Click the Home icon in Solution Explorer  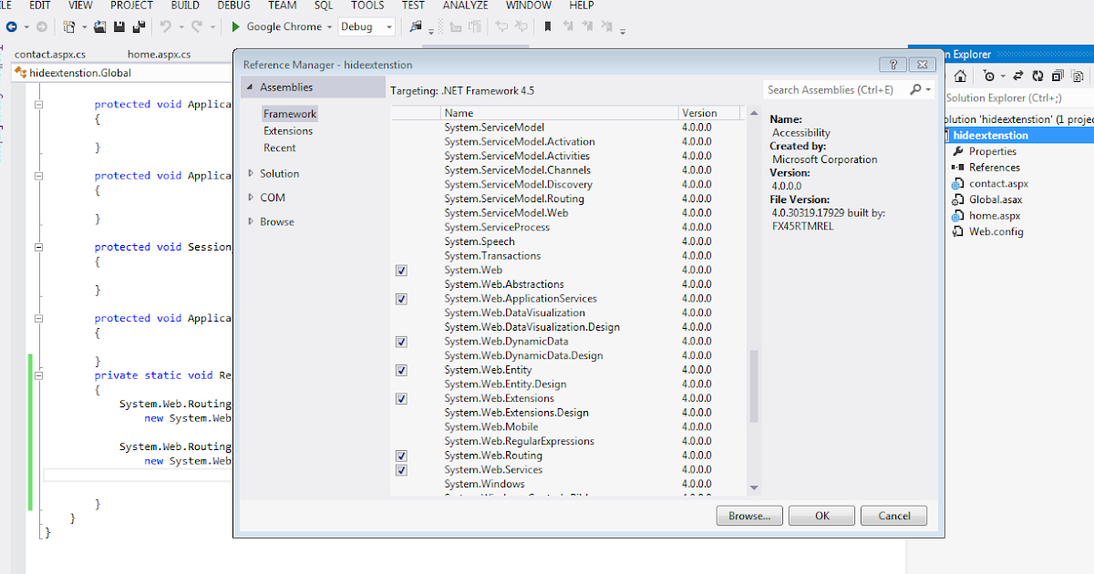pos(960,77)
